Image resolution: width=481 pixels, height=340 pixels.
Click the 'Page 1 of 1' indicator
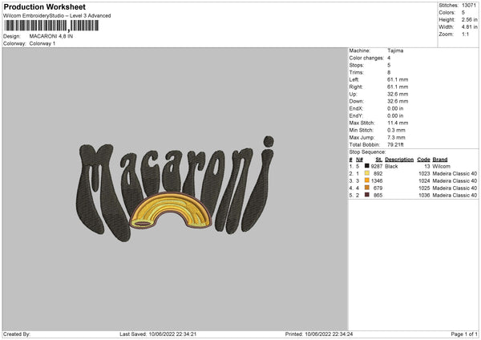coord(464,334)
